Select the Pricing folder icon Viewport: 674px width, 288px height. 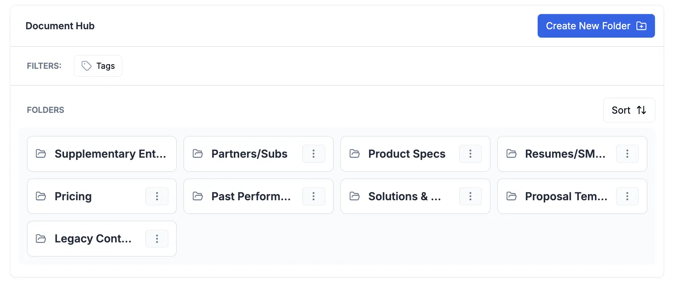click(x=41, y=196)
